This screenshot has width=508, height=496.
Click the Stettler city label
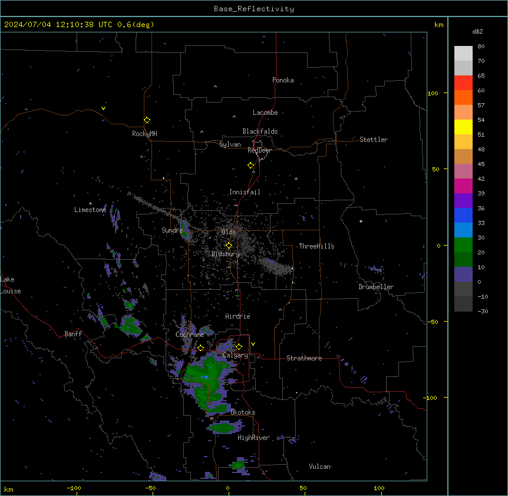(374, 140)
